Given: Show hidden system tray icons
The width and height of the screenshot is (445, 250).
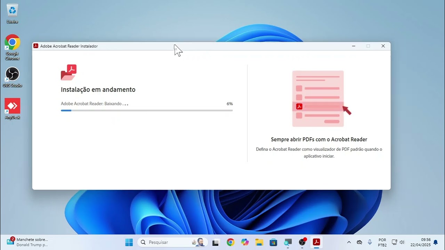Looking at the screenshot, I should (349, 242).
